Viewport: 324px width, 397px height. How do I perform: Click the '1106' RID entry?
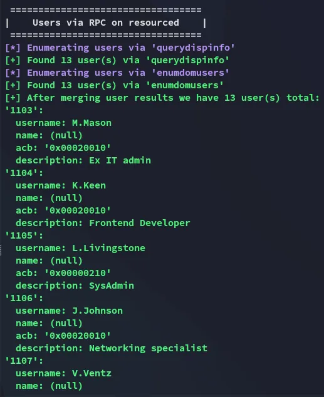pyautogui.click(x=24, y=298)
